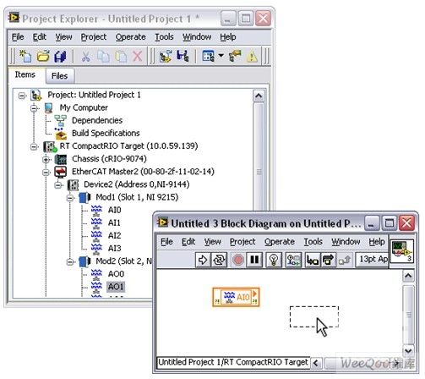Expand the Chassis (cRIO-9074) node
This screenshot has width=425, height=379.
click(x=46, y=159)
